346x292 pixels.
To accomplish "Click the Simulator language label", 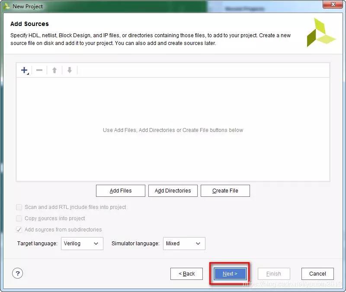I will (135, 244).
